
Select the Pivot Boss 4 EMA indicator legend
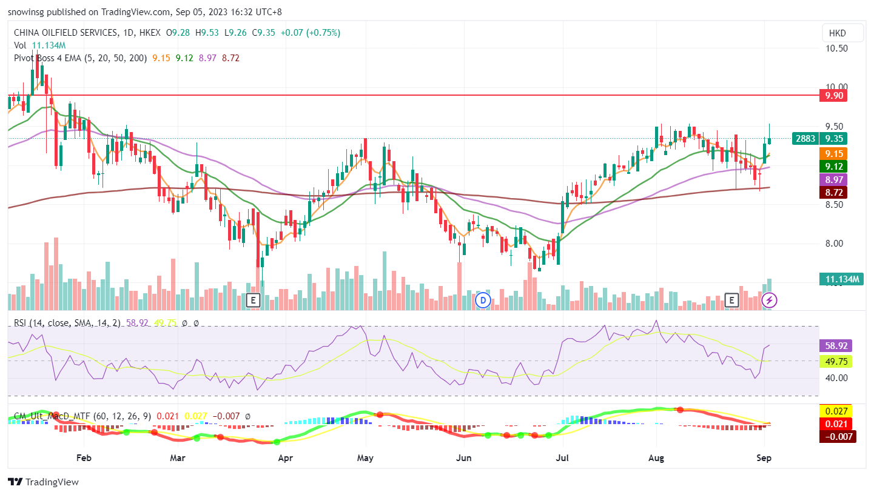[x=80, y=58]
